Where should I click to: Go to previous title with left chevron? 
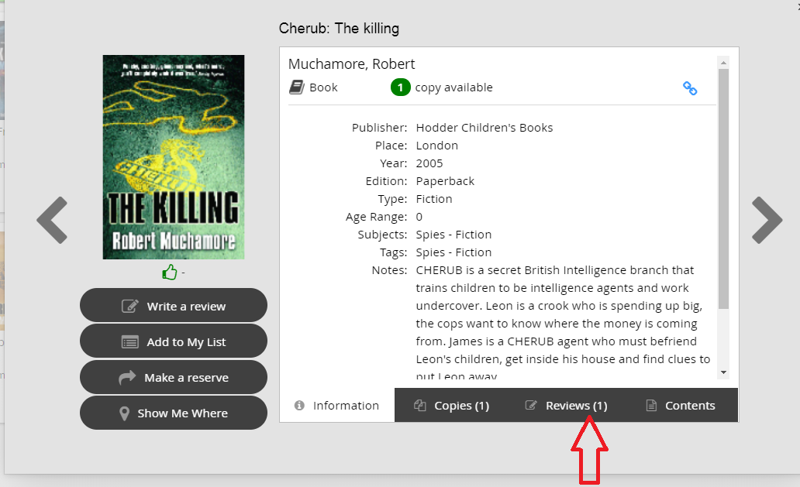point(53,220)
